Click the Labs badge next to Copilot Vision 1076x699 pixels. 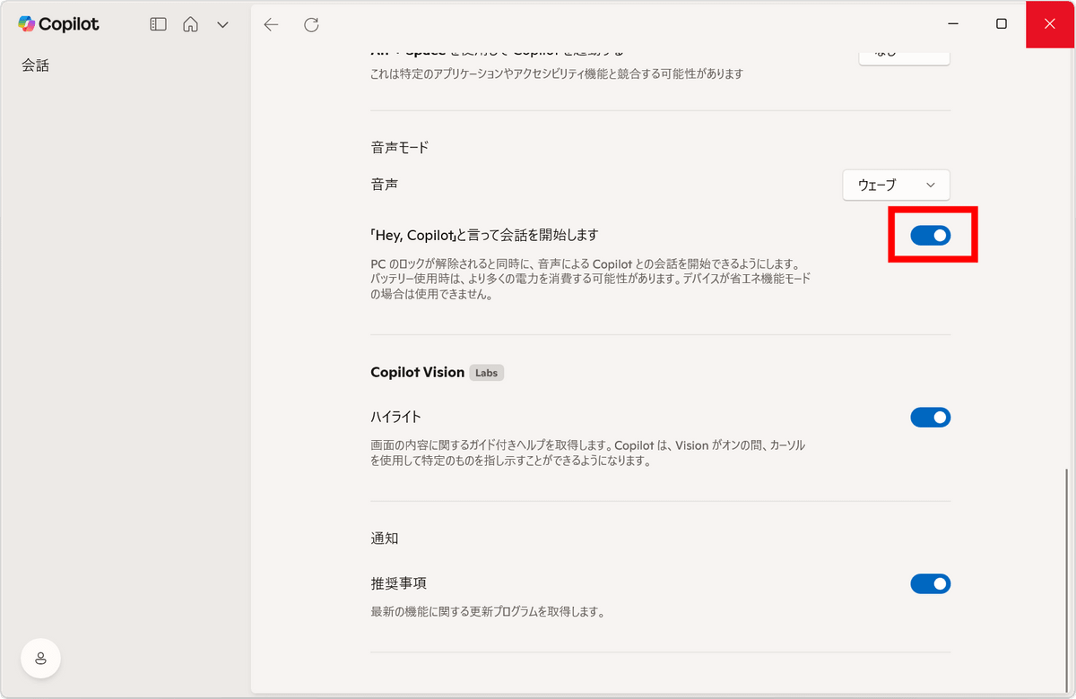pos(486,373)
